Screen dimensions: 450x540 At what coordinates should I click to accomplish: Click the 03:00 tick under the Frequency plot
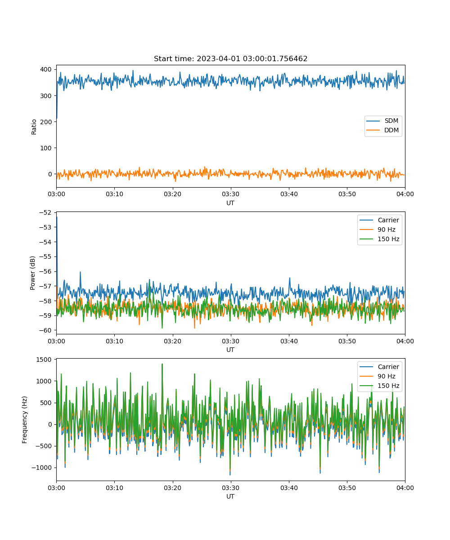click(56, 487)
